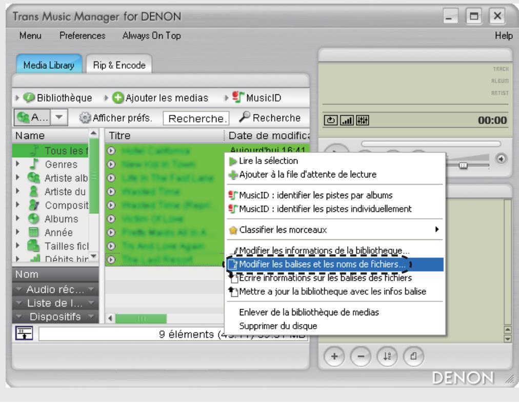The width and height of the screenshot is (519, 405).
Task: Switch to the Rip & Encode tab
Action: click(119, 65)
